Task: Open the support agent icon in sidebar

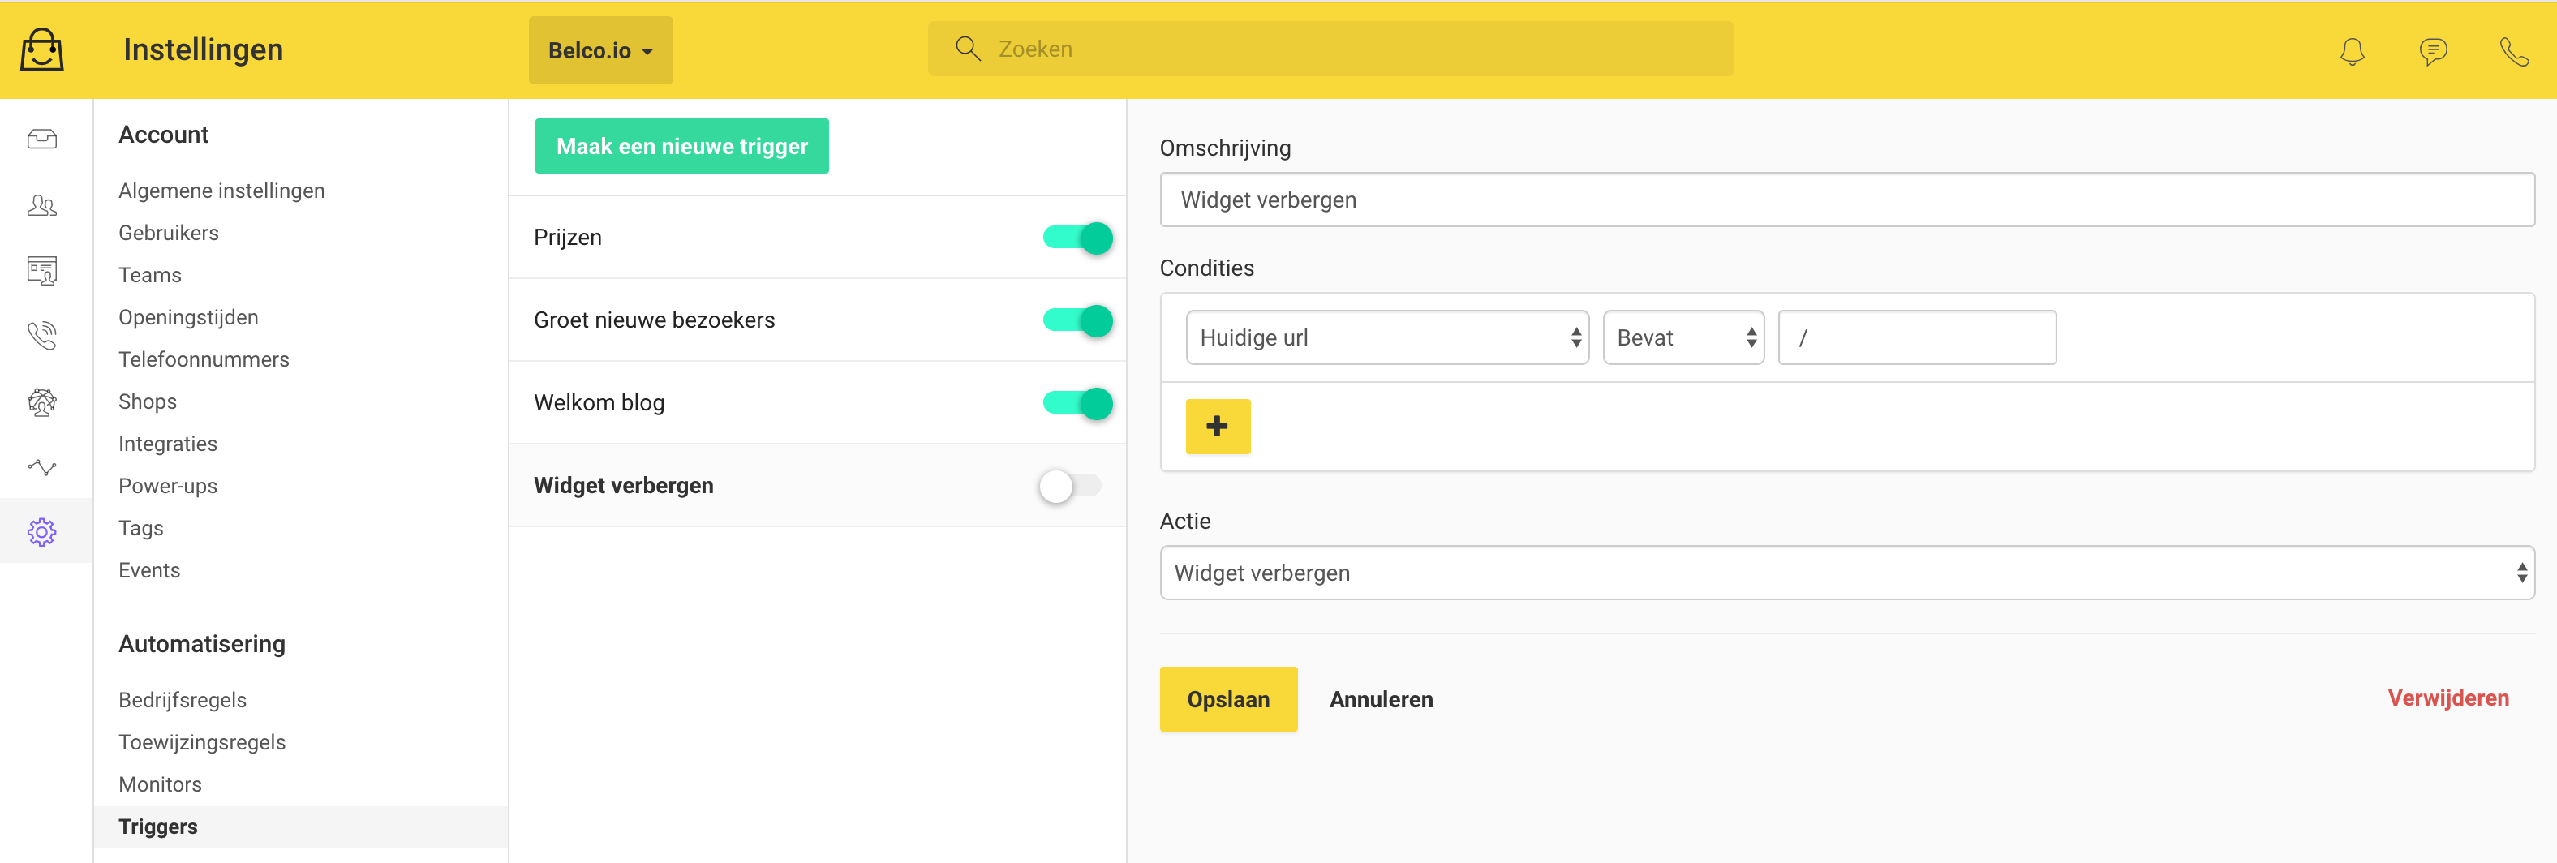Action: pos(41,401)
